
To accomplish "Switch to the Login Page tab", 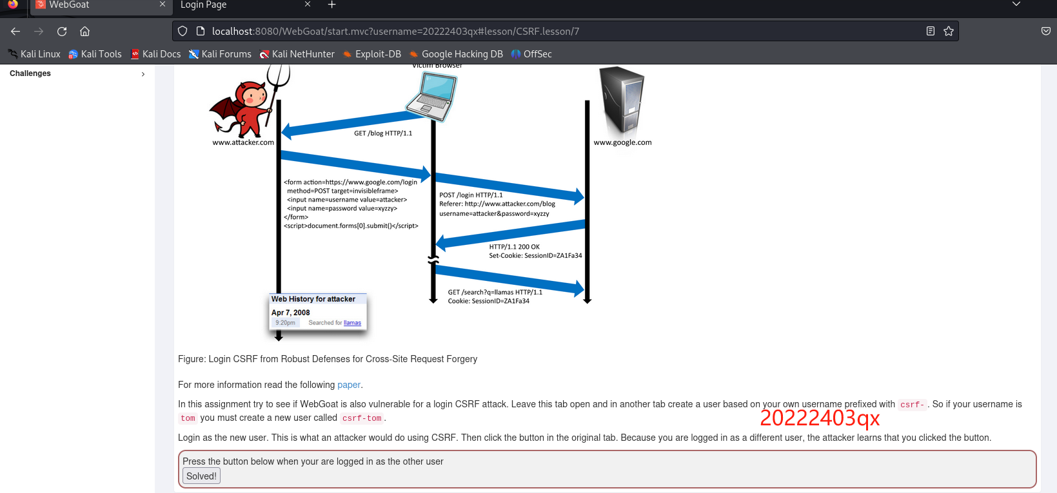I will 245,5.
